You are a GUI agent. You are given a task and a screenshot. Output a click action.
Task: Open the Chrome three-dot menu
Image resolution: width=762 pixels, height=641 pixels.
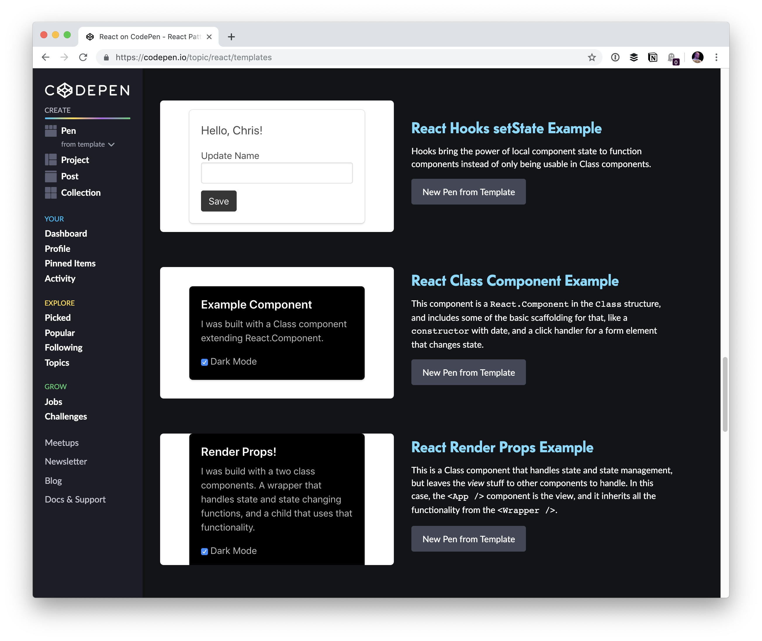coord(716,57)
